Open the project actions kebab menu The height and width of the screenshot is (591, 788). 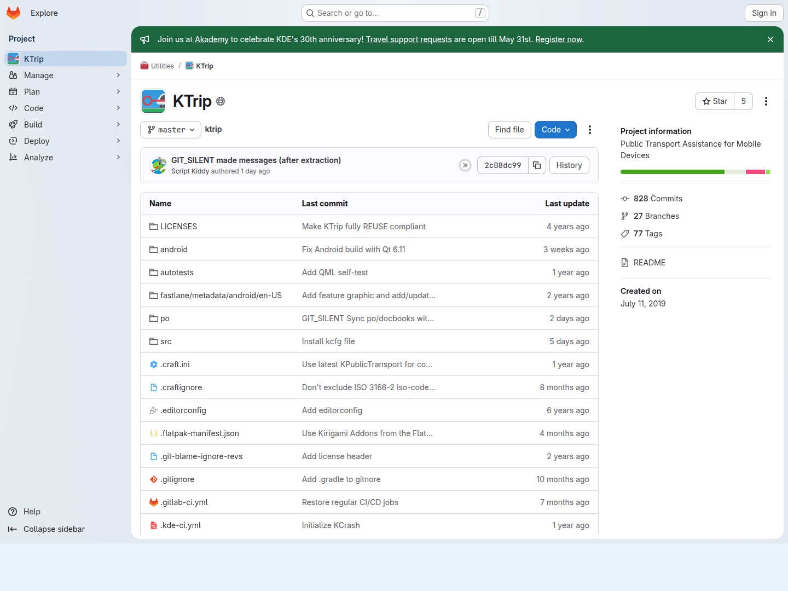pos(766,101)
